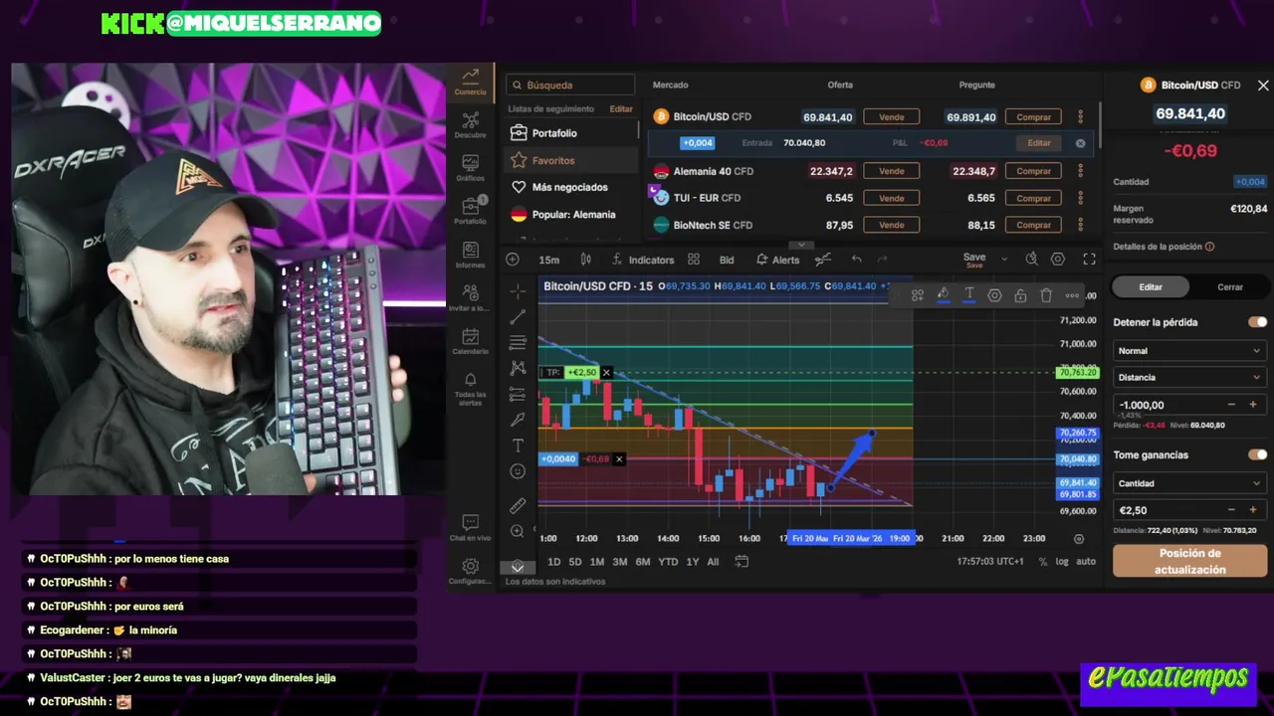Lock the selected drawing
Viewport: 1274px width, 716px height.
point(1020,295)
